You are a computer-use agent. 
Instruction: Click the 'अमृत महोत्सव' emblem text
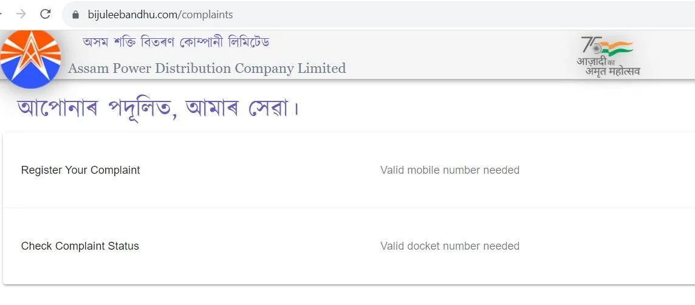(612, 71)
